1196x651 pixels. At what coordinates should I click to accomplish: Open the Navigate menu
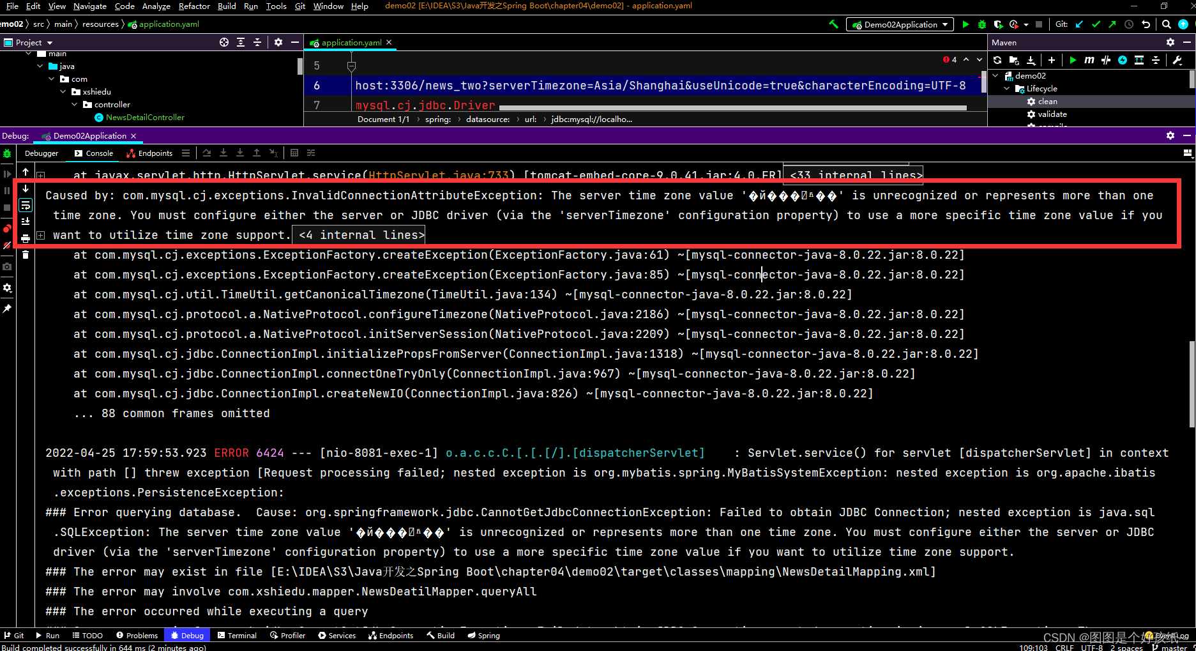[x=89, y=6]
